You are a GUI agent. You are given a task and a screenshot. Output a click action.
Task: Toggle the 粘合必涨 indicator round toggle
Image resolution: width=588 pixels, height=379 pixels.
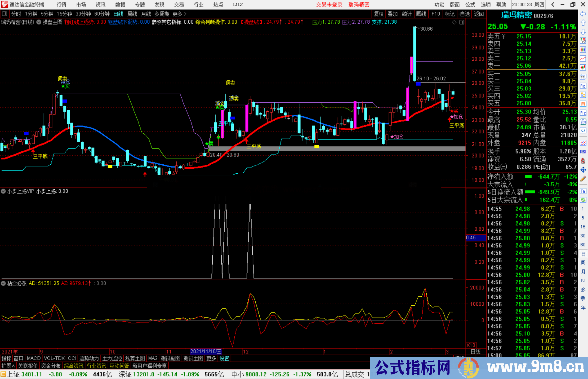pos(3,283)
